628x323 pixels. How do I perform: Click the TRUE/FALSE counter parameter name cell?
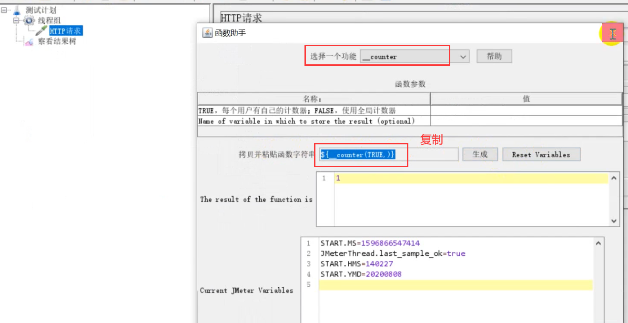click(x=314, y=111)
